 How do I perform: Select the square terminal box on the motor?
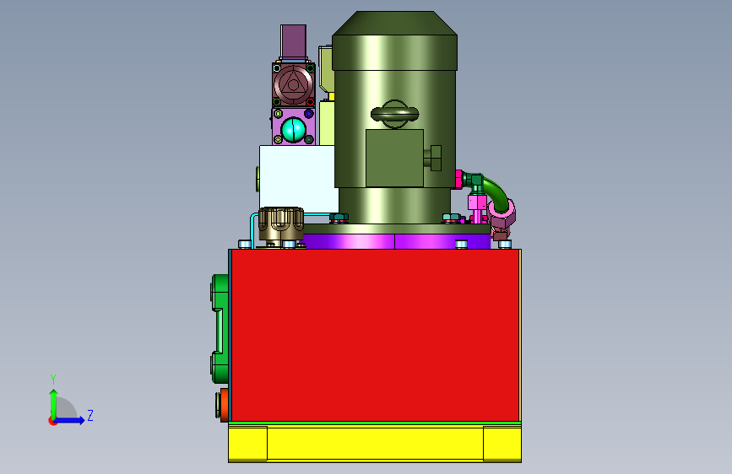click(394, 159)
